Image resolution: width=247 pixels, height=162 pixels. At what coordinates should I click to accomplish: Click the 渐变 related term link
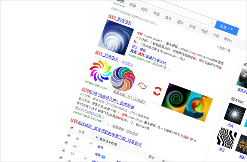tap(222, 149)
